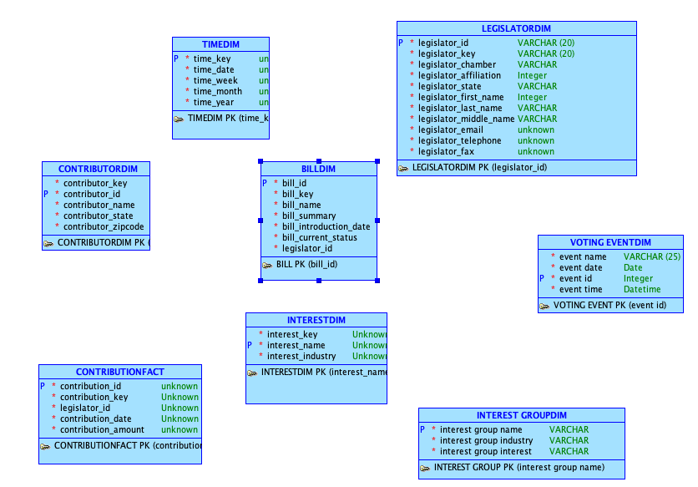Select the INTEREST GROUPDIM table header

[522, 415]
